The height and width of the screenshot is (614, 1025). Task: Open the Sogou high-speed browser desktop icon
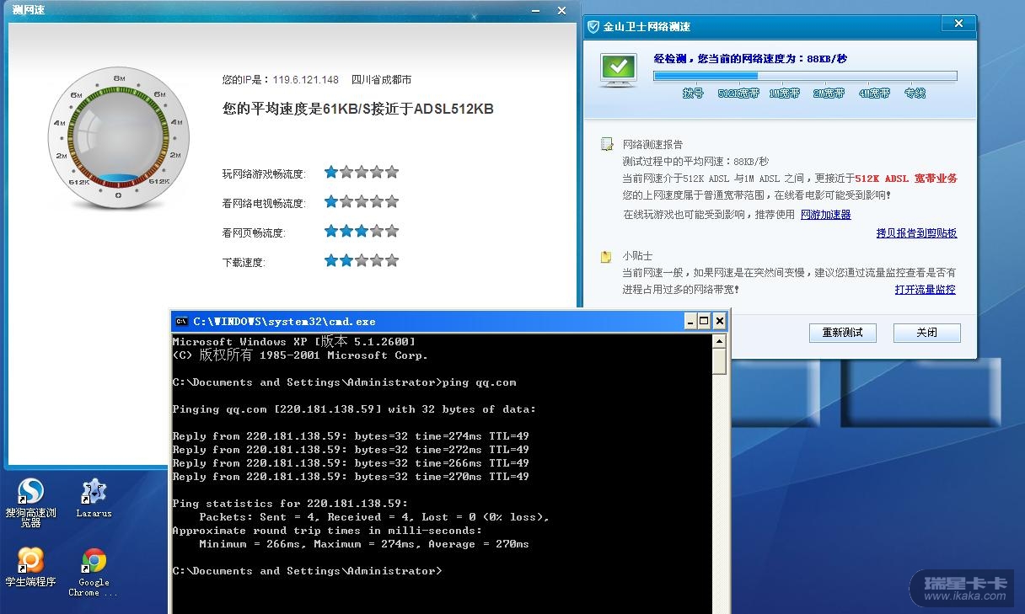click(x=30, y=501)
